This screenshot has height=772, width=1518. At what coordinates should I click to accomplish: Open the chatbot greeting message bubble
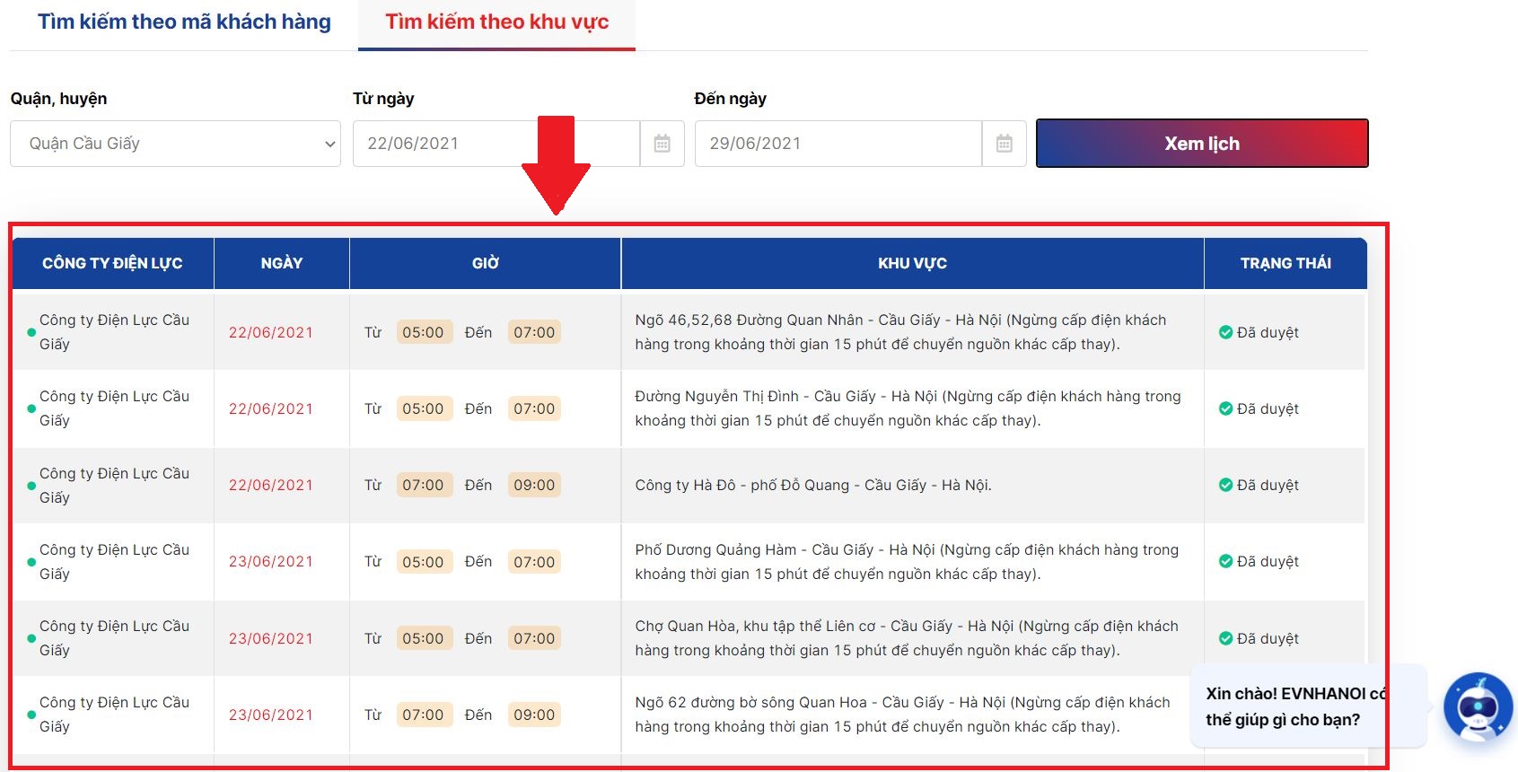point(1293,706)
